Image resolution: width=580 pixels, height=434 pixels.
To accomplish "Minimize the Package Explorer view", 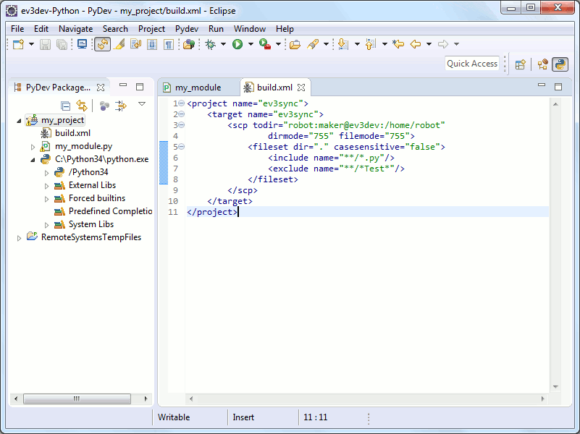I will tap(123, 85).
